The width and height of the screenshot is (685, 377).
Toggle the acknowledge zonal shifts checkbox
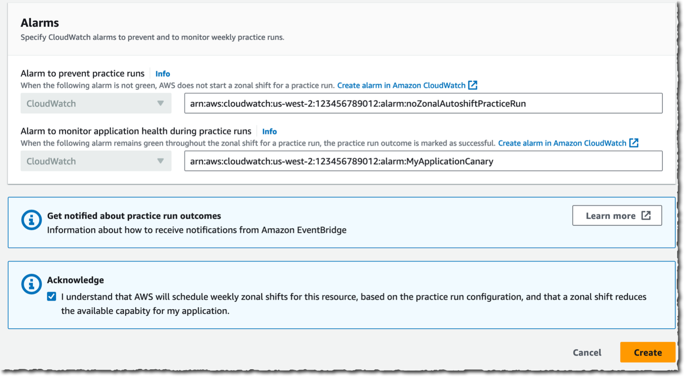point(52,297)
